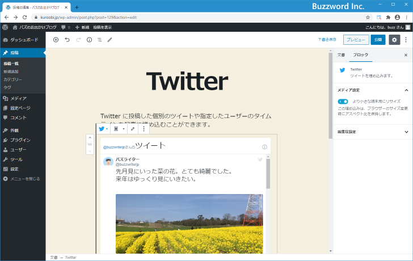Open 設定 menu item
Image resolution: width=413 pixels, height=261 pixels.
tap(23, 169)
